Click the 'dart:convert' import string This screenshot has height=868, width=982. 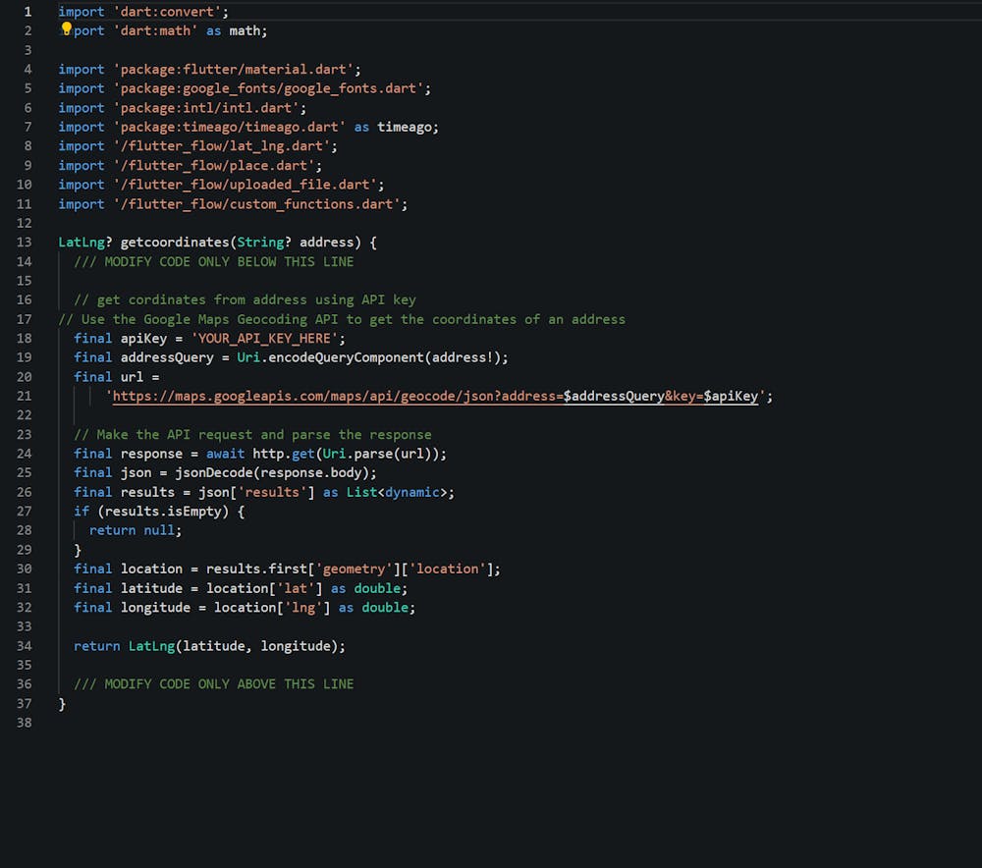point(170,12)
